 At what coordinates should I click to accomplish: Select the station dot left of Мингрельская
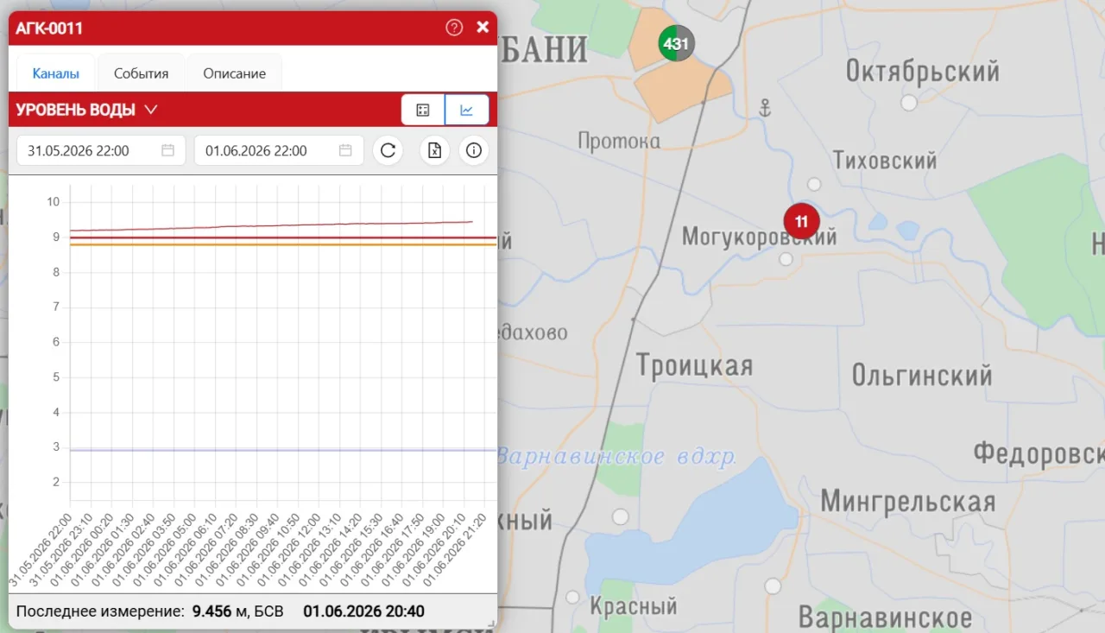(621, 516)
